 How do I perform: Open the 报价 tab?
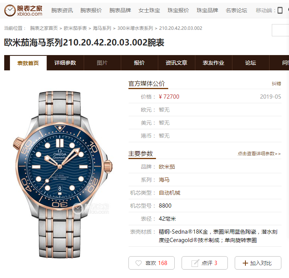[x=139, y=63]
